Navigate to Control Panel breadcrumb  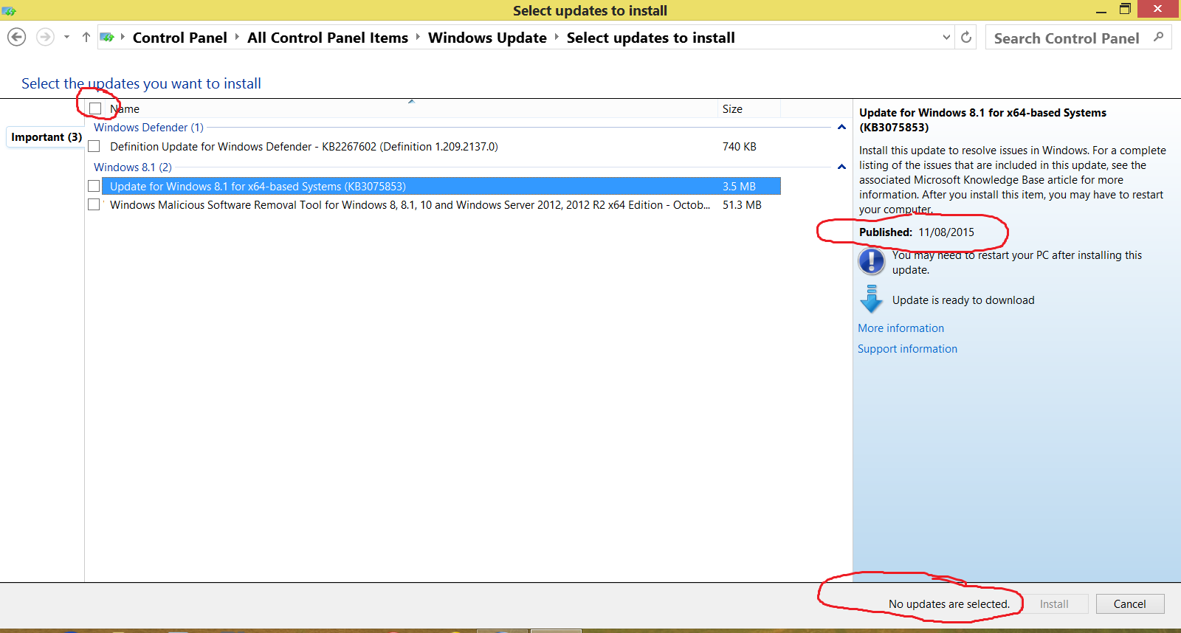(x=179, y=38)
